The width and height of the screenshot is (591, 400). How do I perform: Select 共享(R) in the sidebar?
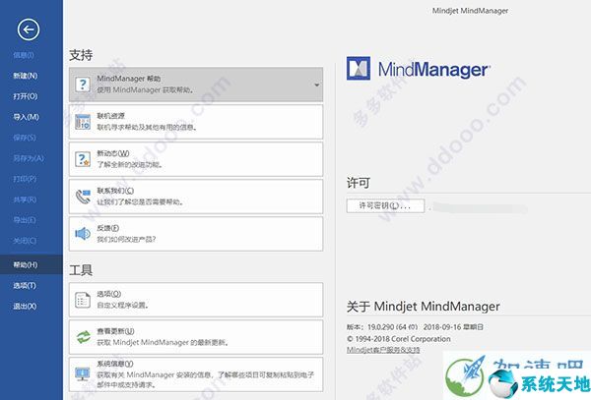tap(25, 200)
